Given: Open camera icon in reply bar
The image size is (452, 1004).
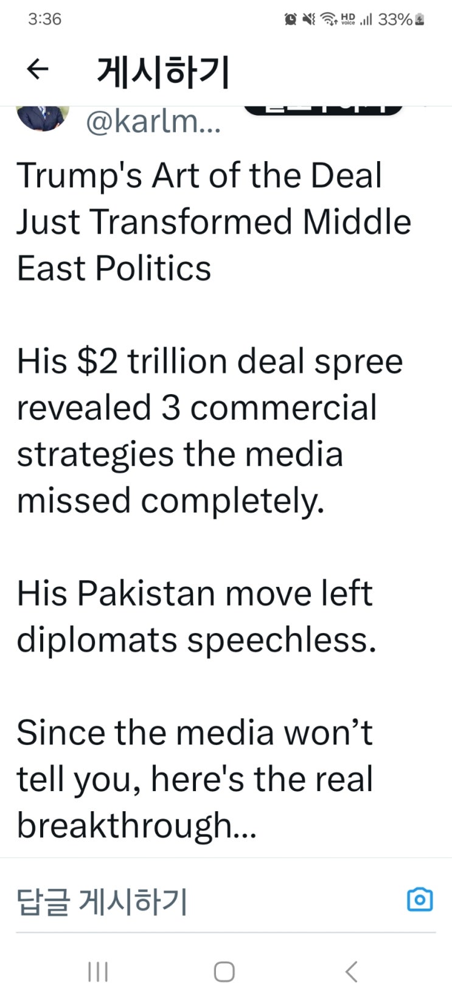Looking at the screenshot, I should tap(420, 899).
